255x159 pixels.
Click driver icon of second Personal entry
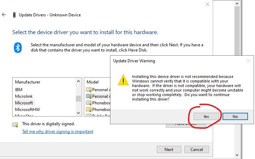click(89, 96)
